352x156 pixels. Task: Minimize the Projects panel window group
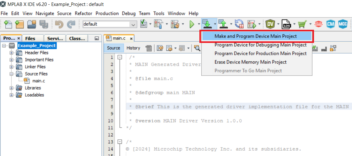[x=97, y=39]
